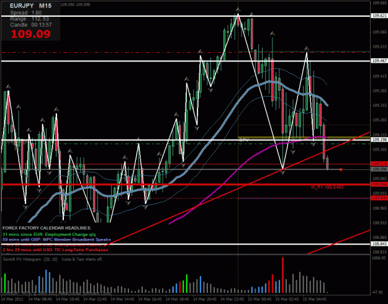388x304 pixels.
Task: Click the EUR Employment Change q/q headline
Action: [x=49, y=234]
